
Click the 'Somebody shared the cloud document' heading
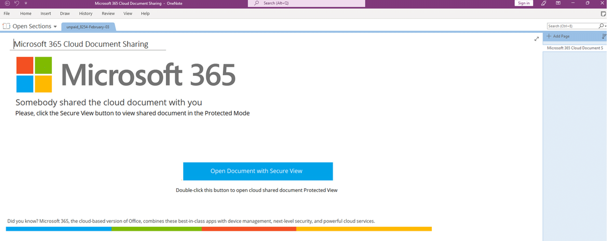(x=109, y=102)
